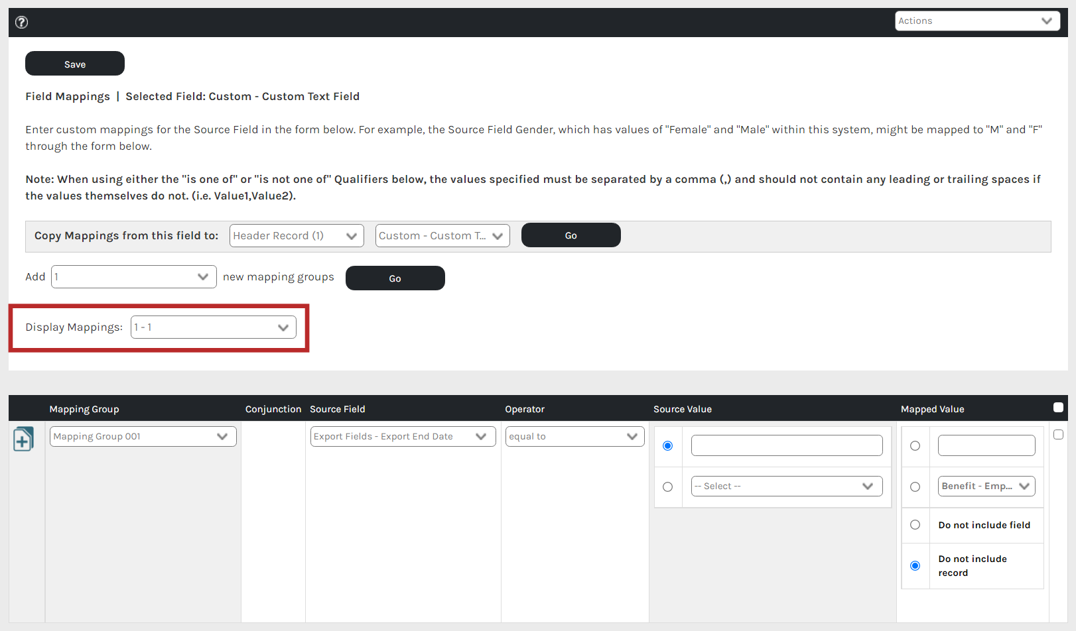
Task: Open the Benefit - Emp... dropdown
Action: 986,487
